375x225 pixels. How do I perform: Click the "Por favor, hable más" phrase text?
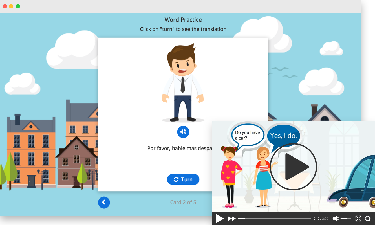(179, 148)
